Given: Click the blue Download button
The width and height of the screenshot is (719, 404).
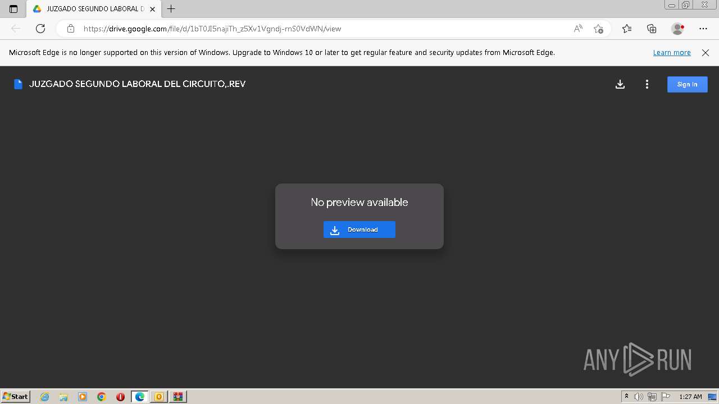Looking at the screenshot, I should coord(359,229).
